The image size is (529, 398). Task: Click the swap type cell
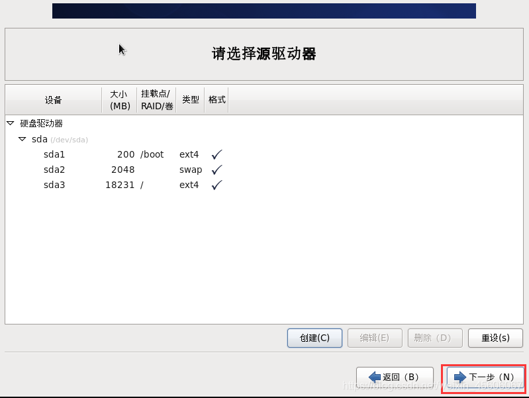click(x=191, y=170)
